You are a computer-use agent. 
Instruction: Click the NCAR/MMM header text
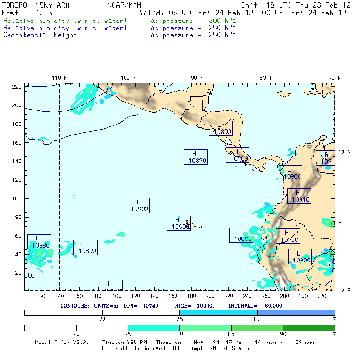click(123, 5)
